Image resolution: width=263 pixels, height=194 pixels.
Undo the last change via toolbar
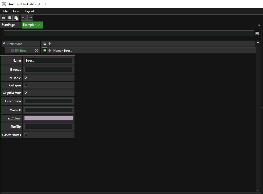coord(24,18)
